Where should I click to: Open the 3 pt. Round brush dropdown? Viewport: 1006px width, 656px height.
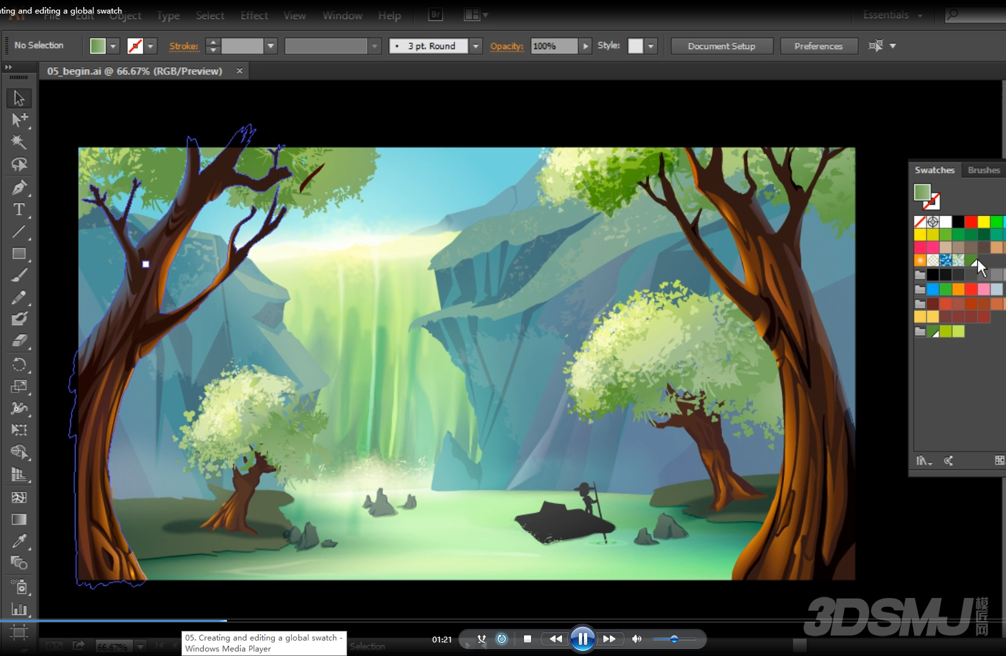click(476, 46)
